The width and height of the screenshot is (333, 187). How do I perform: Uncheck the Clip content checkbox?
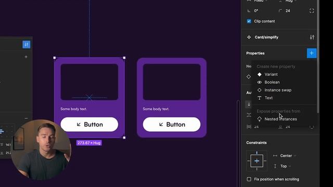[x=249, y=21]
